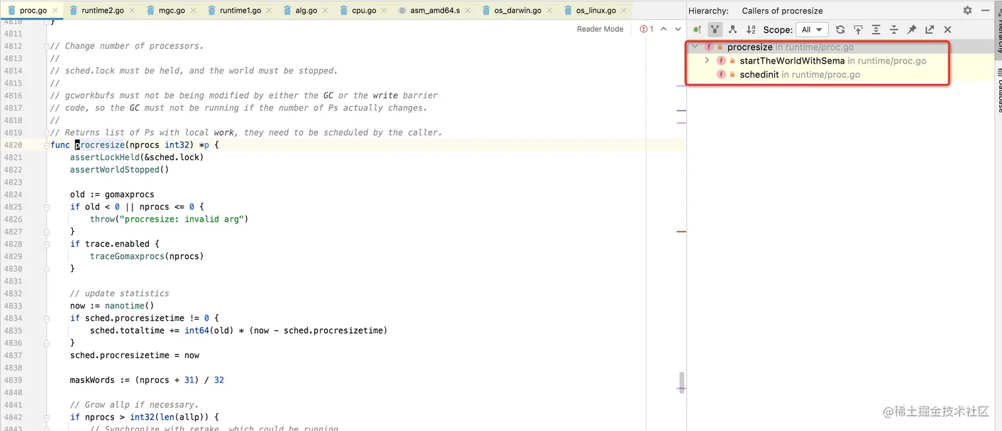This screenshot has width=1002, height=431.
Task: Collapse the procresize root node
Action: click(695, 47)
